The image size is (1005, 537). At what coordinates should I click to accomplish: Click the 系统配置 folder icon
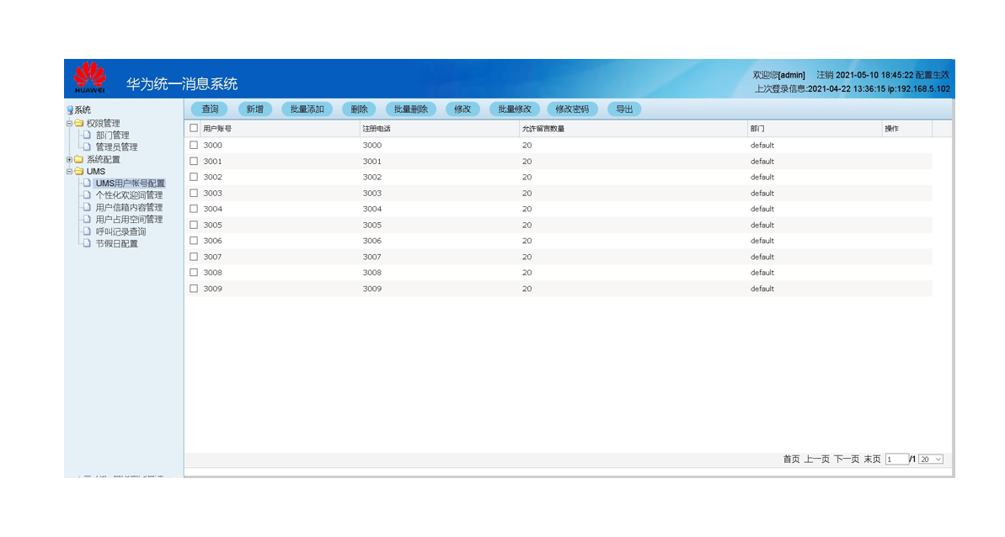(x=78, y=160)
